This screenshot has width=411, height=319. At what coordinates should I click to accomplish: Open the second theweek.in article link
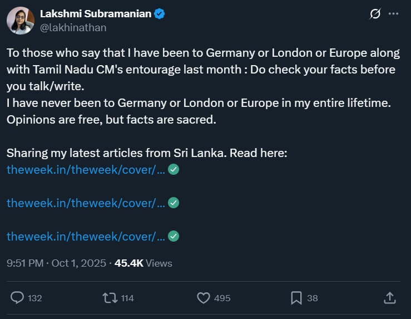click(x=86, y=203)
